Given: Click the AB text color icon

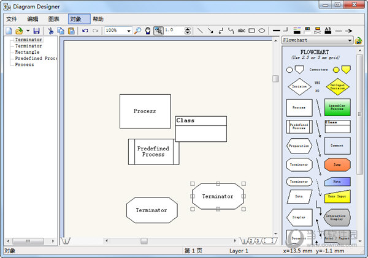Looking at the screenshot, I should click(x=328, y=31).
